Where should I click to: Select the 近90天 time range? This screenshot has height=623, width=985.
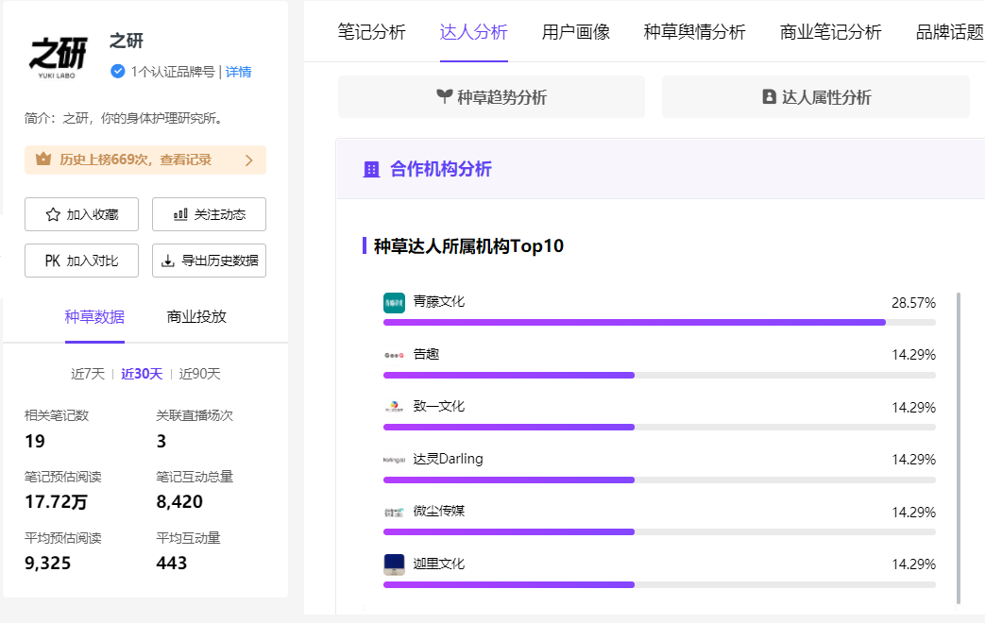pos(200,374)
